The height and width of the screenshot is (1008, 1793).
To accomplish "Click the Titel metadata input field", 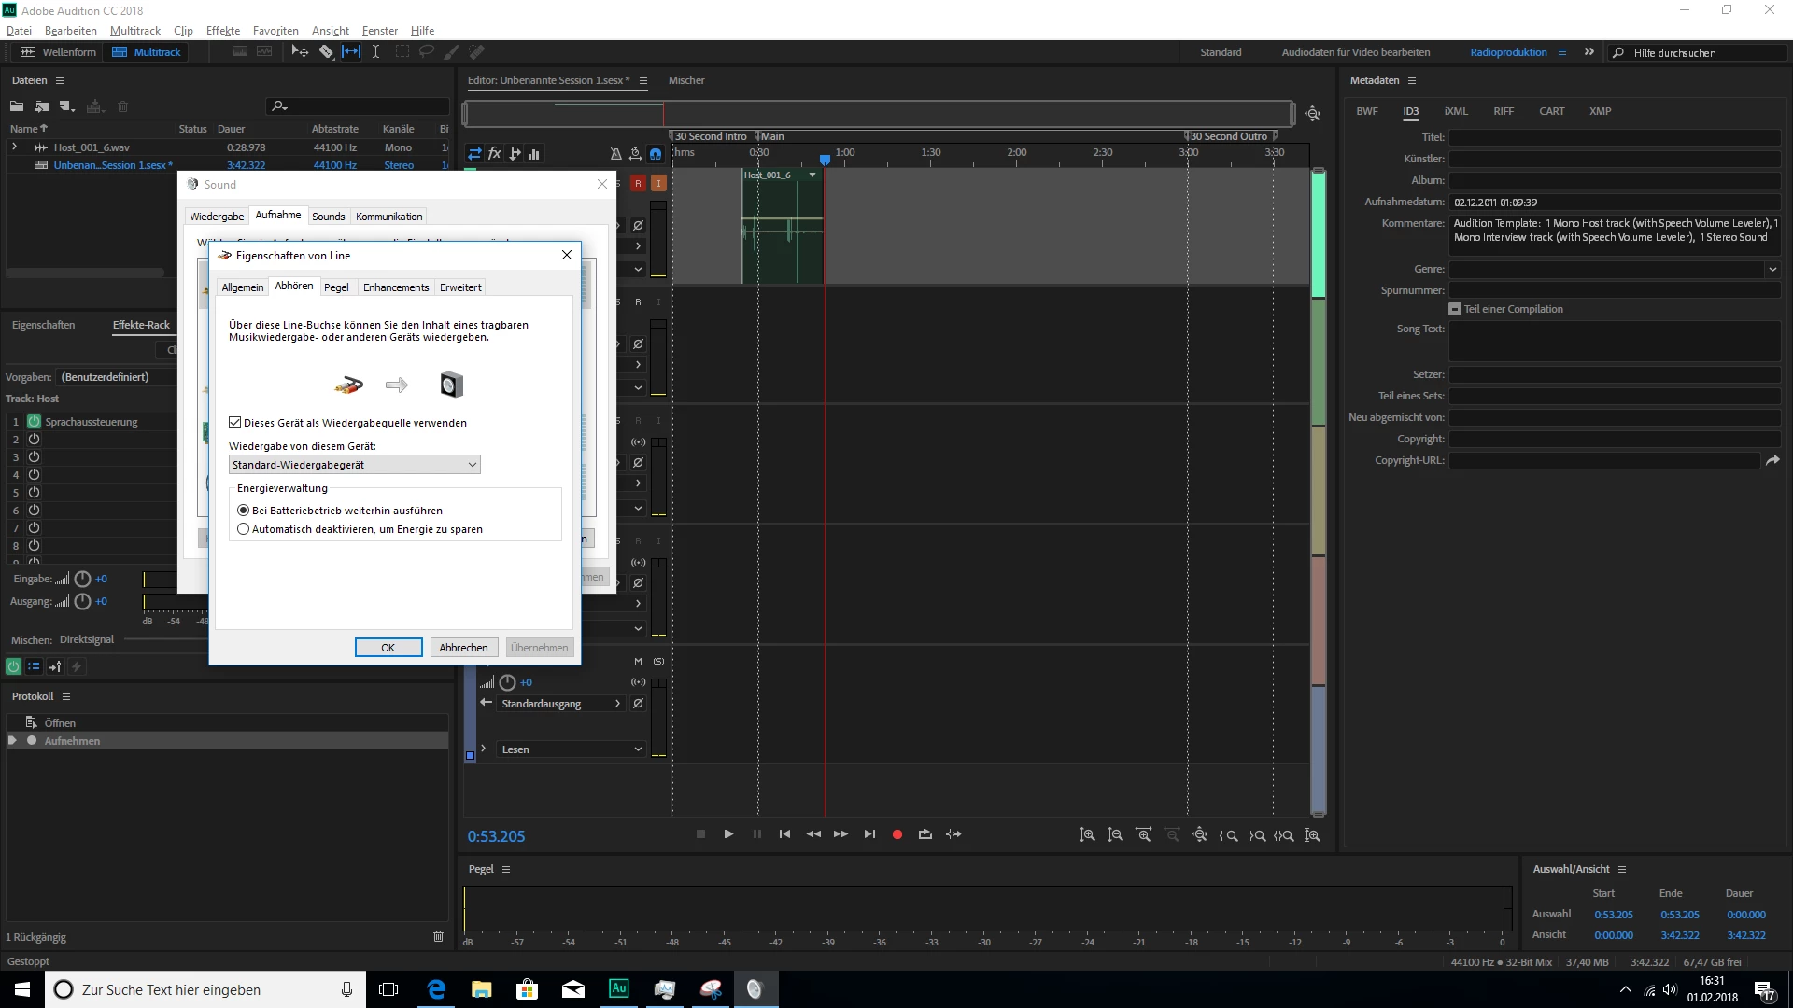I will [x=1614, y=137].
